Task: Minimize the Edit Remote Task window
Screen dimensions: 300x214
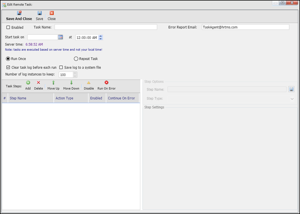Action: pos(275,3)
